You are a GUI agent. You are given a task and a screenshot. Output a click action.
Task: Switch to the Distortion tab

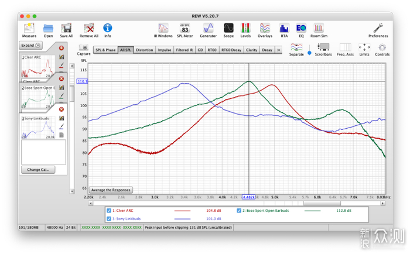click(x=145, y=50)
